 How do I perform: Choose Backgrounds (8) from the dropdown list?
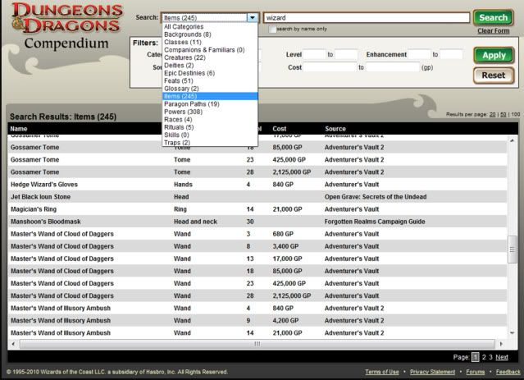188,34
